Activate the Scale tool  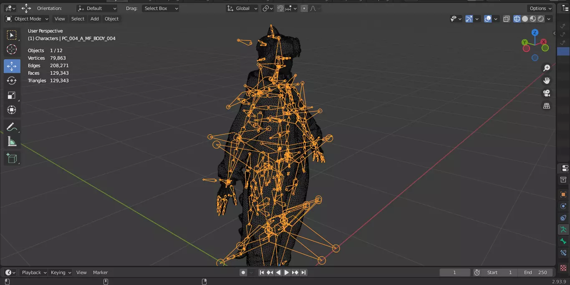[x=12, y=95]
